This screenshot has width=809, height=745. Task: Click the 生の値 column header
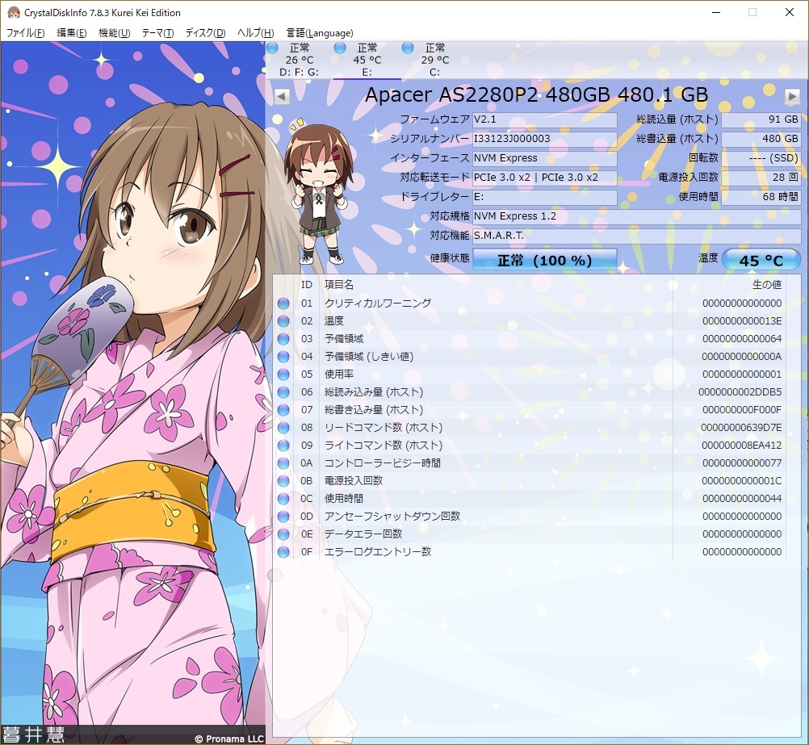point(767,285)
